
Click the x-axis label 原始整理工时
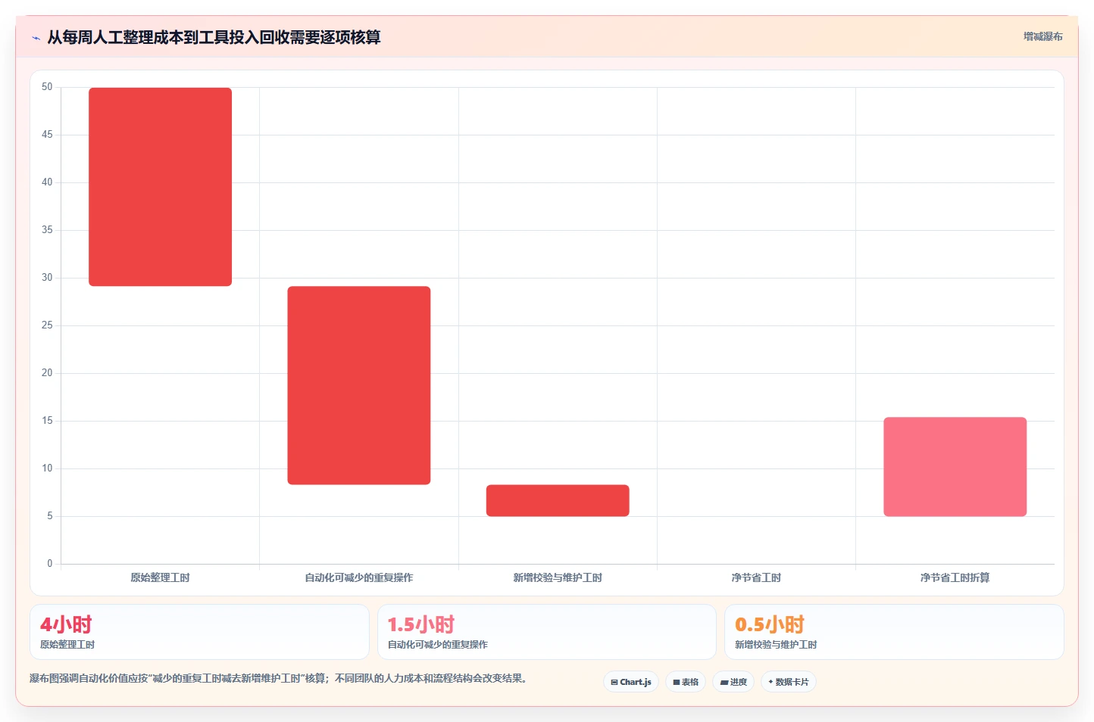pos(160,577)
